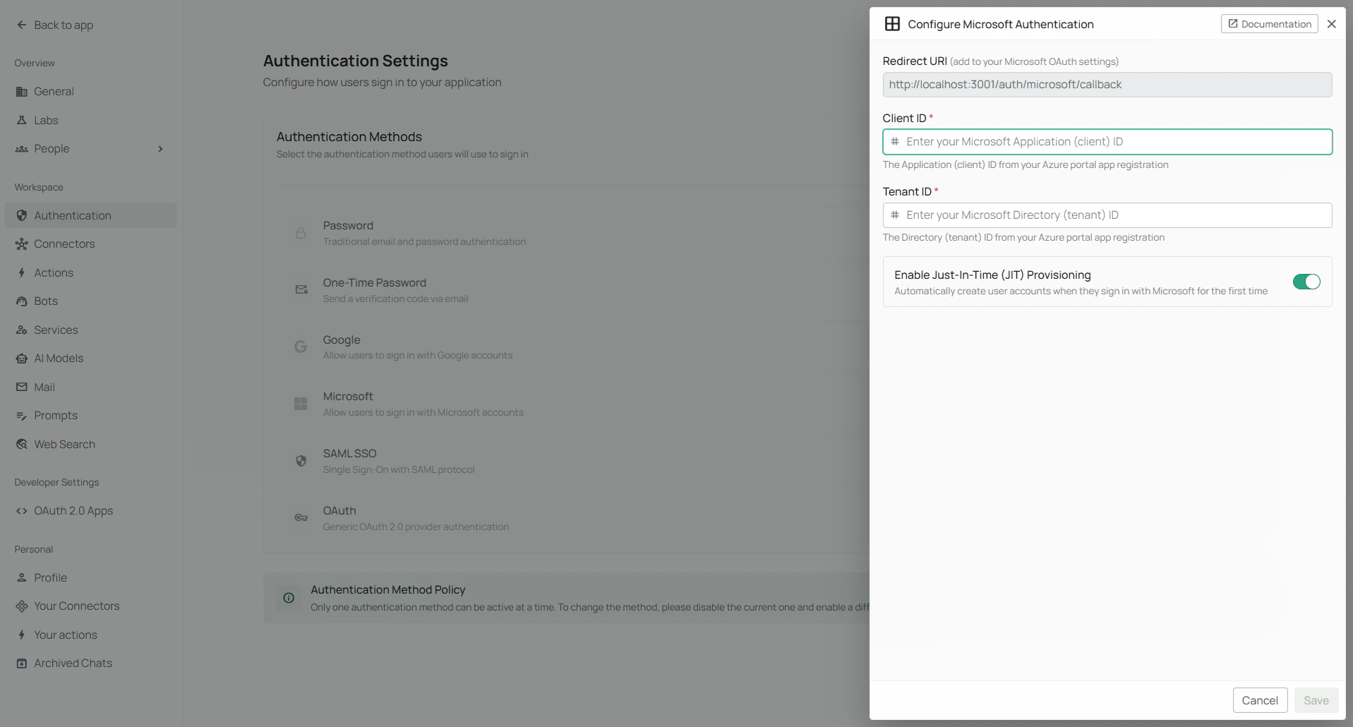Go to Connectors in Workspace
The width and height of the screenshot is (1353, 727).
[90, 244]
